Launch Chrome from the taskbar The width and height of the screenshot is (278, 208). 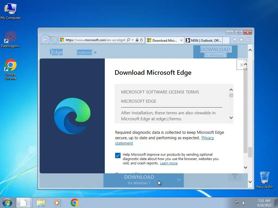tap(74, 203)
